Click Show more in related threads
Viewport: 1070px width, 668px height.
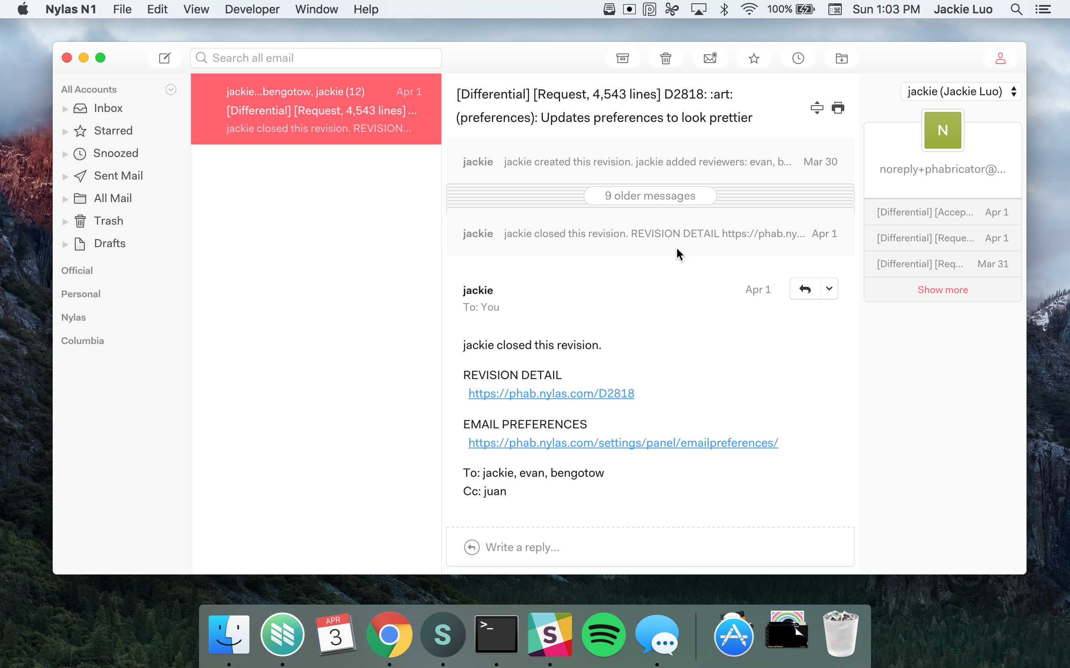pos(942,290)
